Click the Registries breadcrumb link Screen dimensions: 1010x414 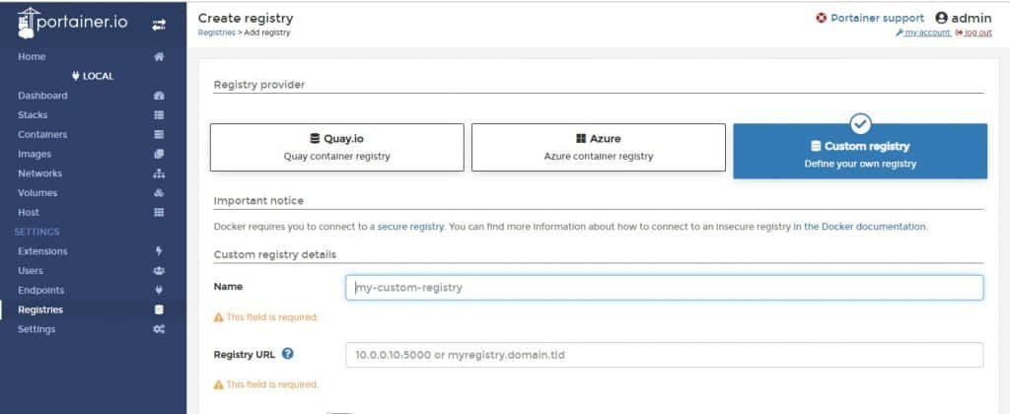[x=216, y=33]
